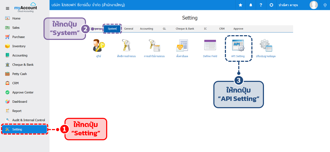Image resolution: width=330 pixels, height=152 pixels.
Task: Click the help question mark icon
Action: [261, 5]
